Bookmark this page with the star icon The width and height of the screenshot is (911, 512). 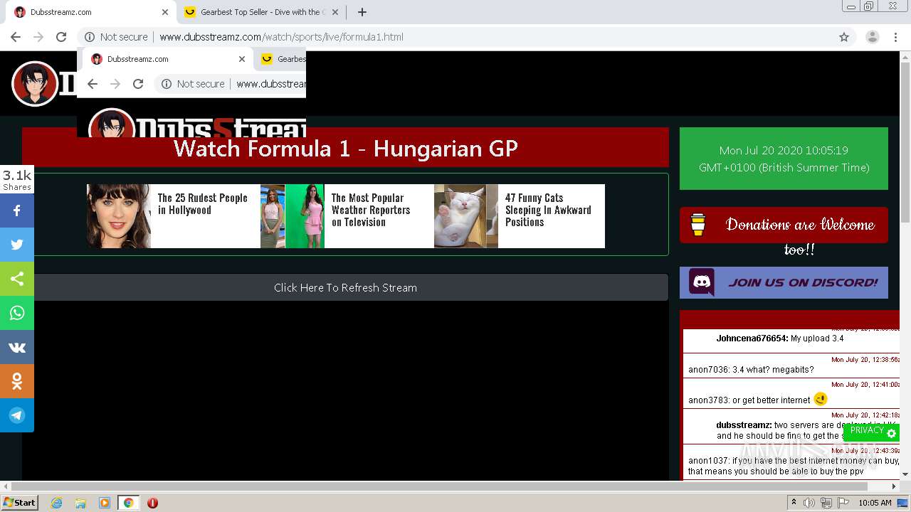click(x=844, y=37)
